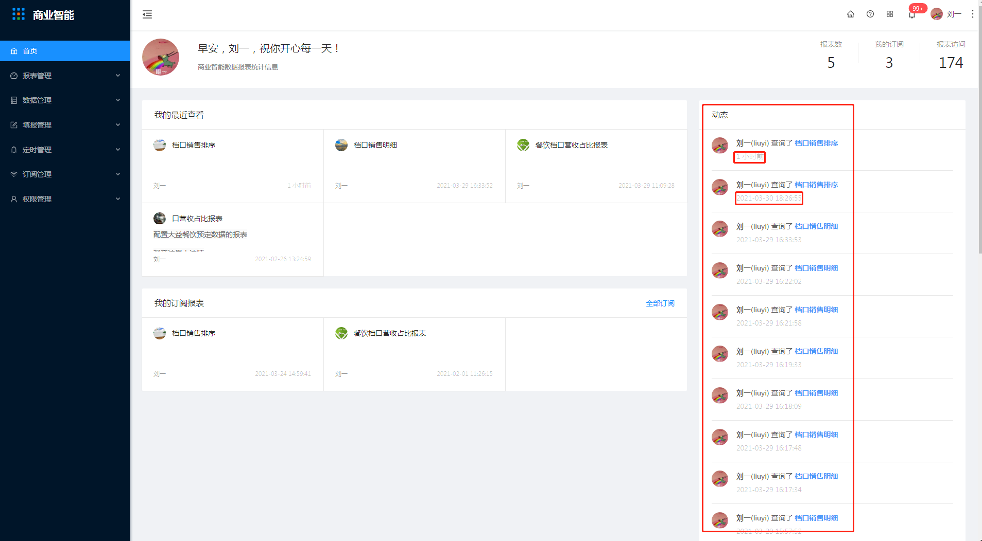Image resolution: width=982 pixels, height=541 pixels.
Task: Open 档口销售排序 card title in 我的订阅报表
Action: point(194,333)
